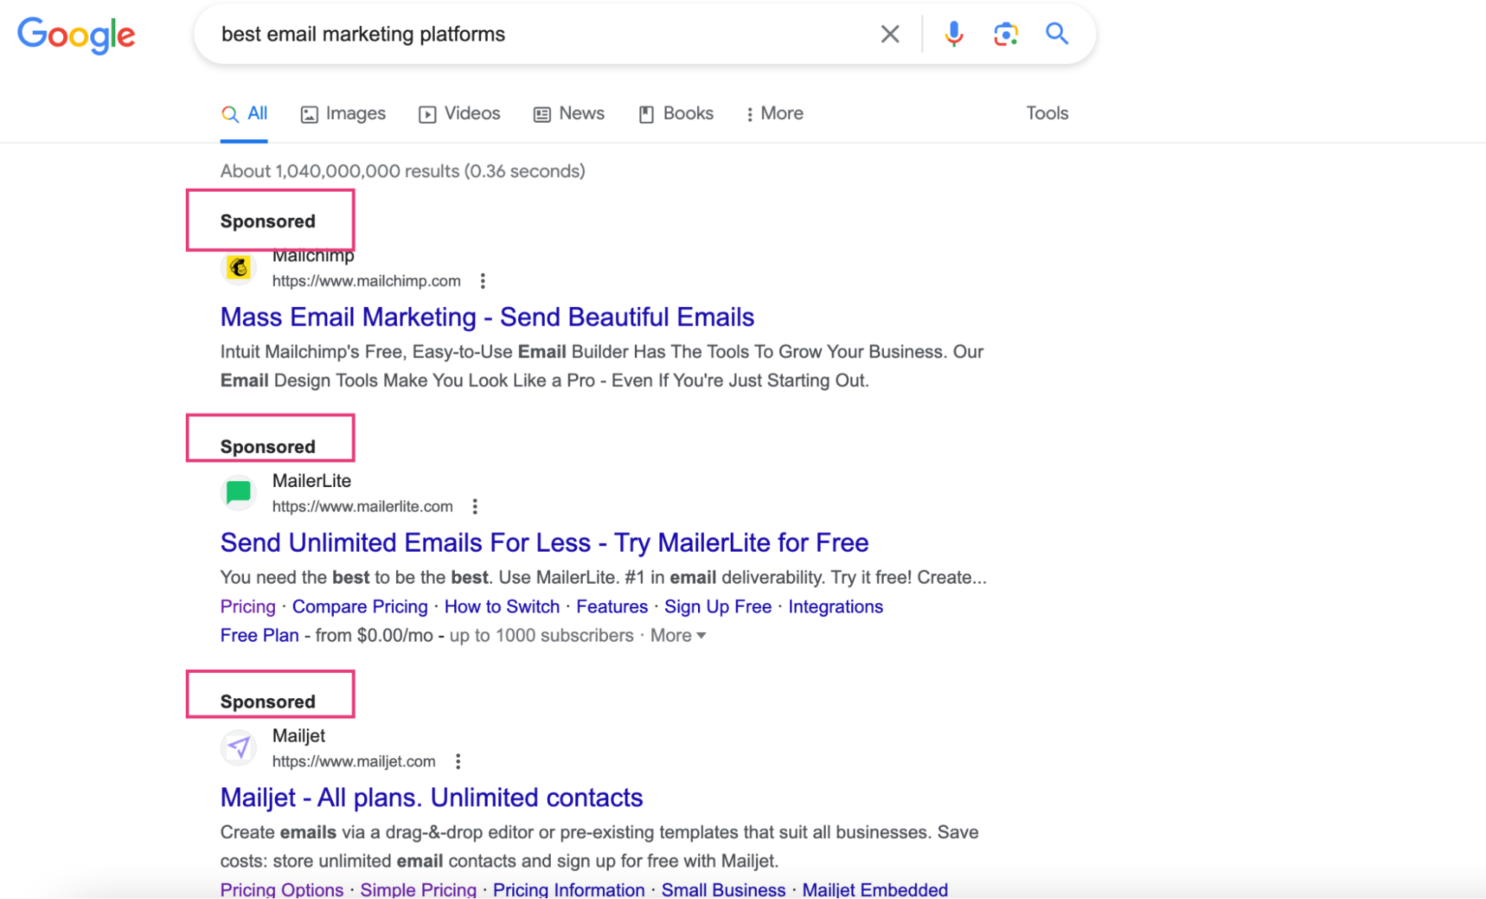Click the https://www.mailchimp.com URL text

(x=366, y=281)
